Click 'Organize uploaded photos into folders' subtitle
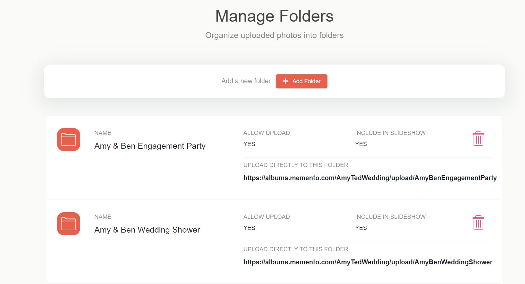 tap(274, 35)
